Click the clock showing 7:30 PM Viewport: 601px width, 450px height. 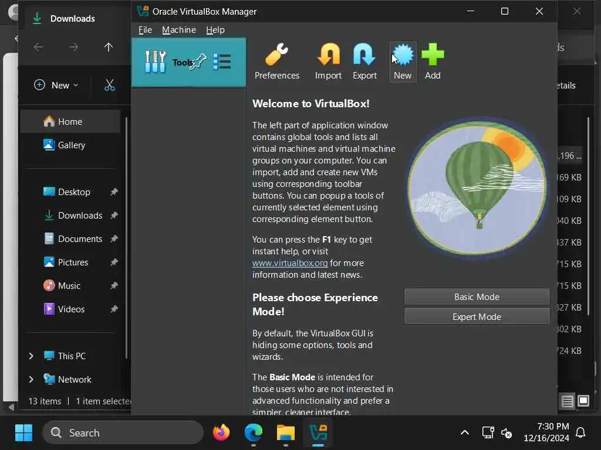click(x=553, y=427)
